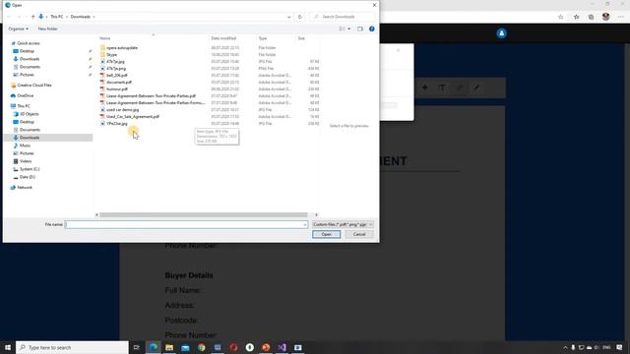
Task: Open the Help button in Open dialog
Action: (372, 29)
